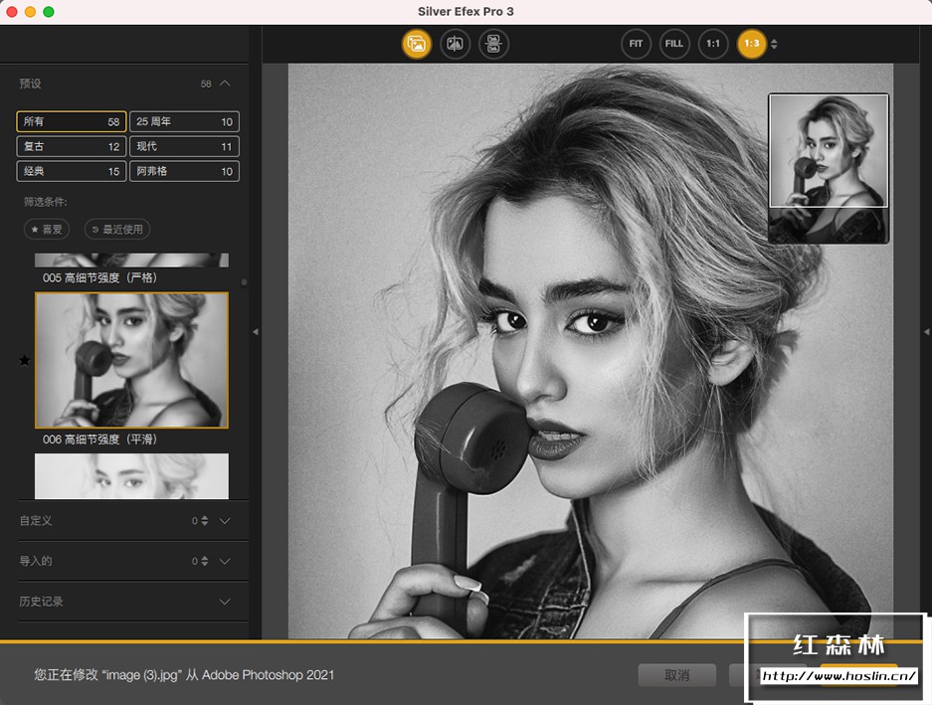Screen dimensions: 932x705
Task: Switch to split preview compare icon
Action: [x=456, y=44]
